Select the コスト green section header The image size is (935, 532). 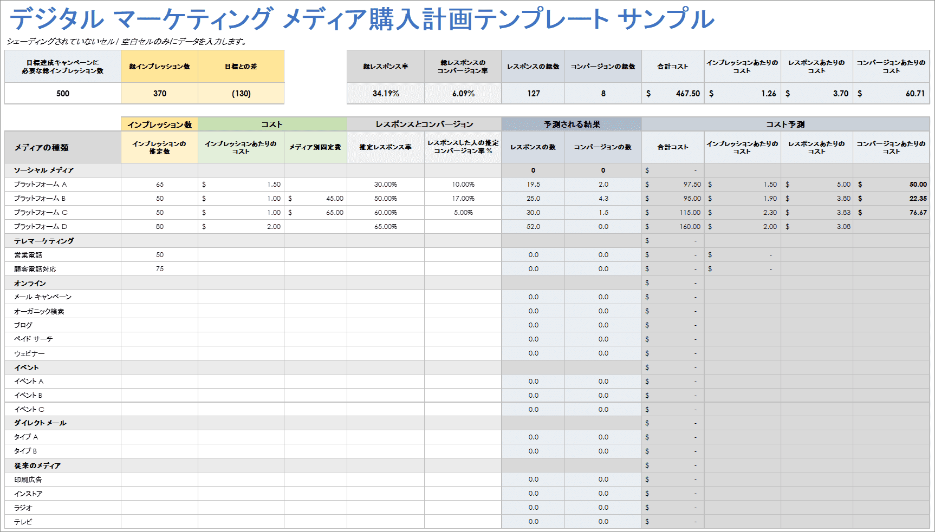272,124
